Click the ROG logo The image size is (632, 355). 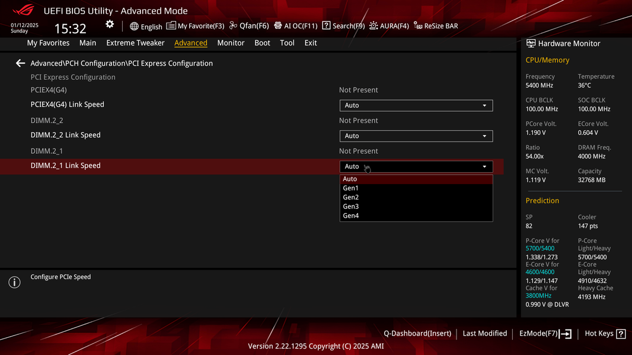tap(23, 9)
